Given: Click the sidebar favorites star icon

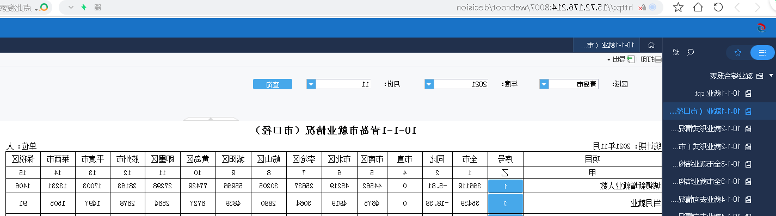Looking at the screenshot, I should (738, 53).
